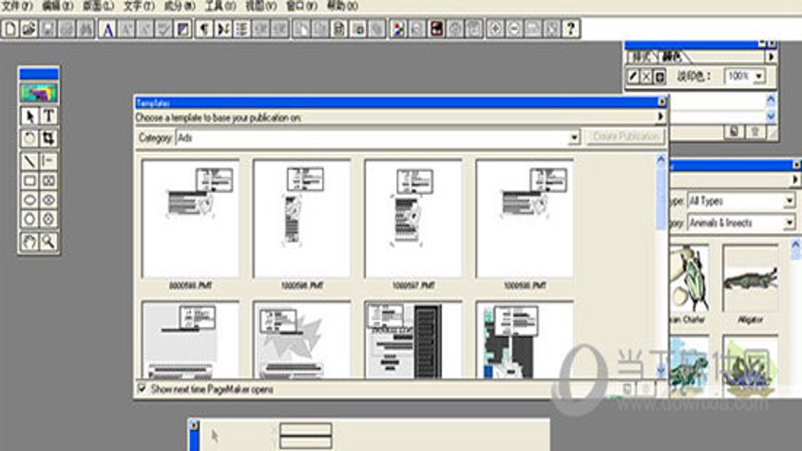The image size is (802, 451).
Task: Open the 工具(U) menu
Action: click(x=221, y=6)
